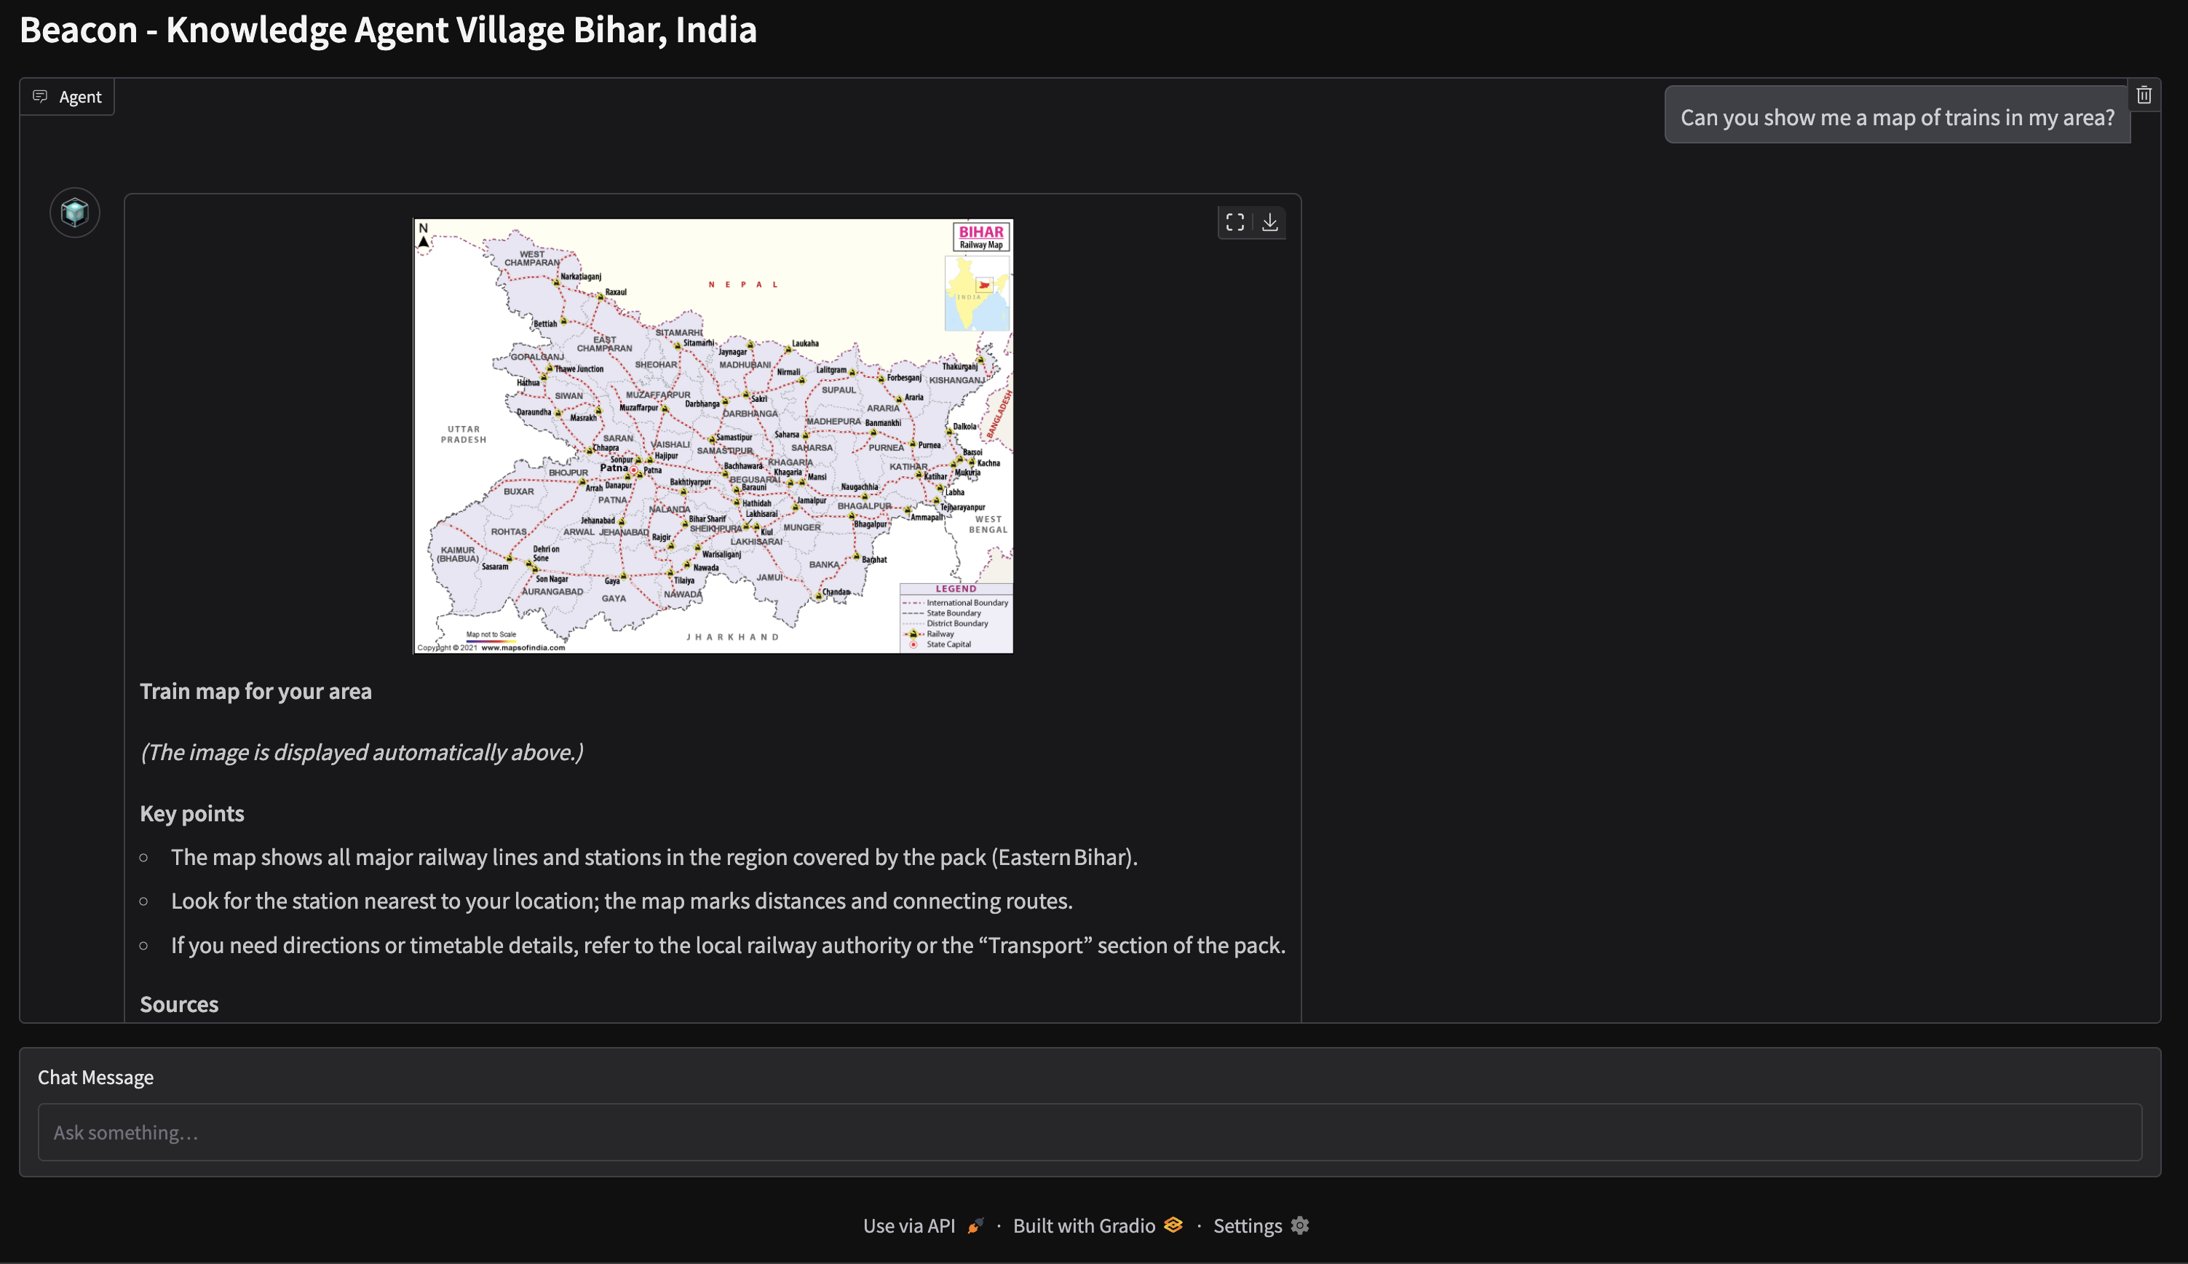Click the Sources heading

coord(179,1005)
